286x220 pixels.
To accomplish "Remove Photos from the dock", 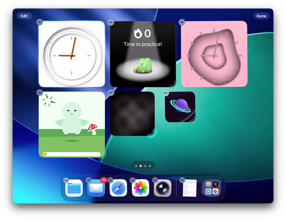I will coord(133,180).
